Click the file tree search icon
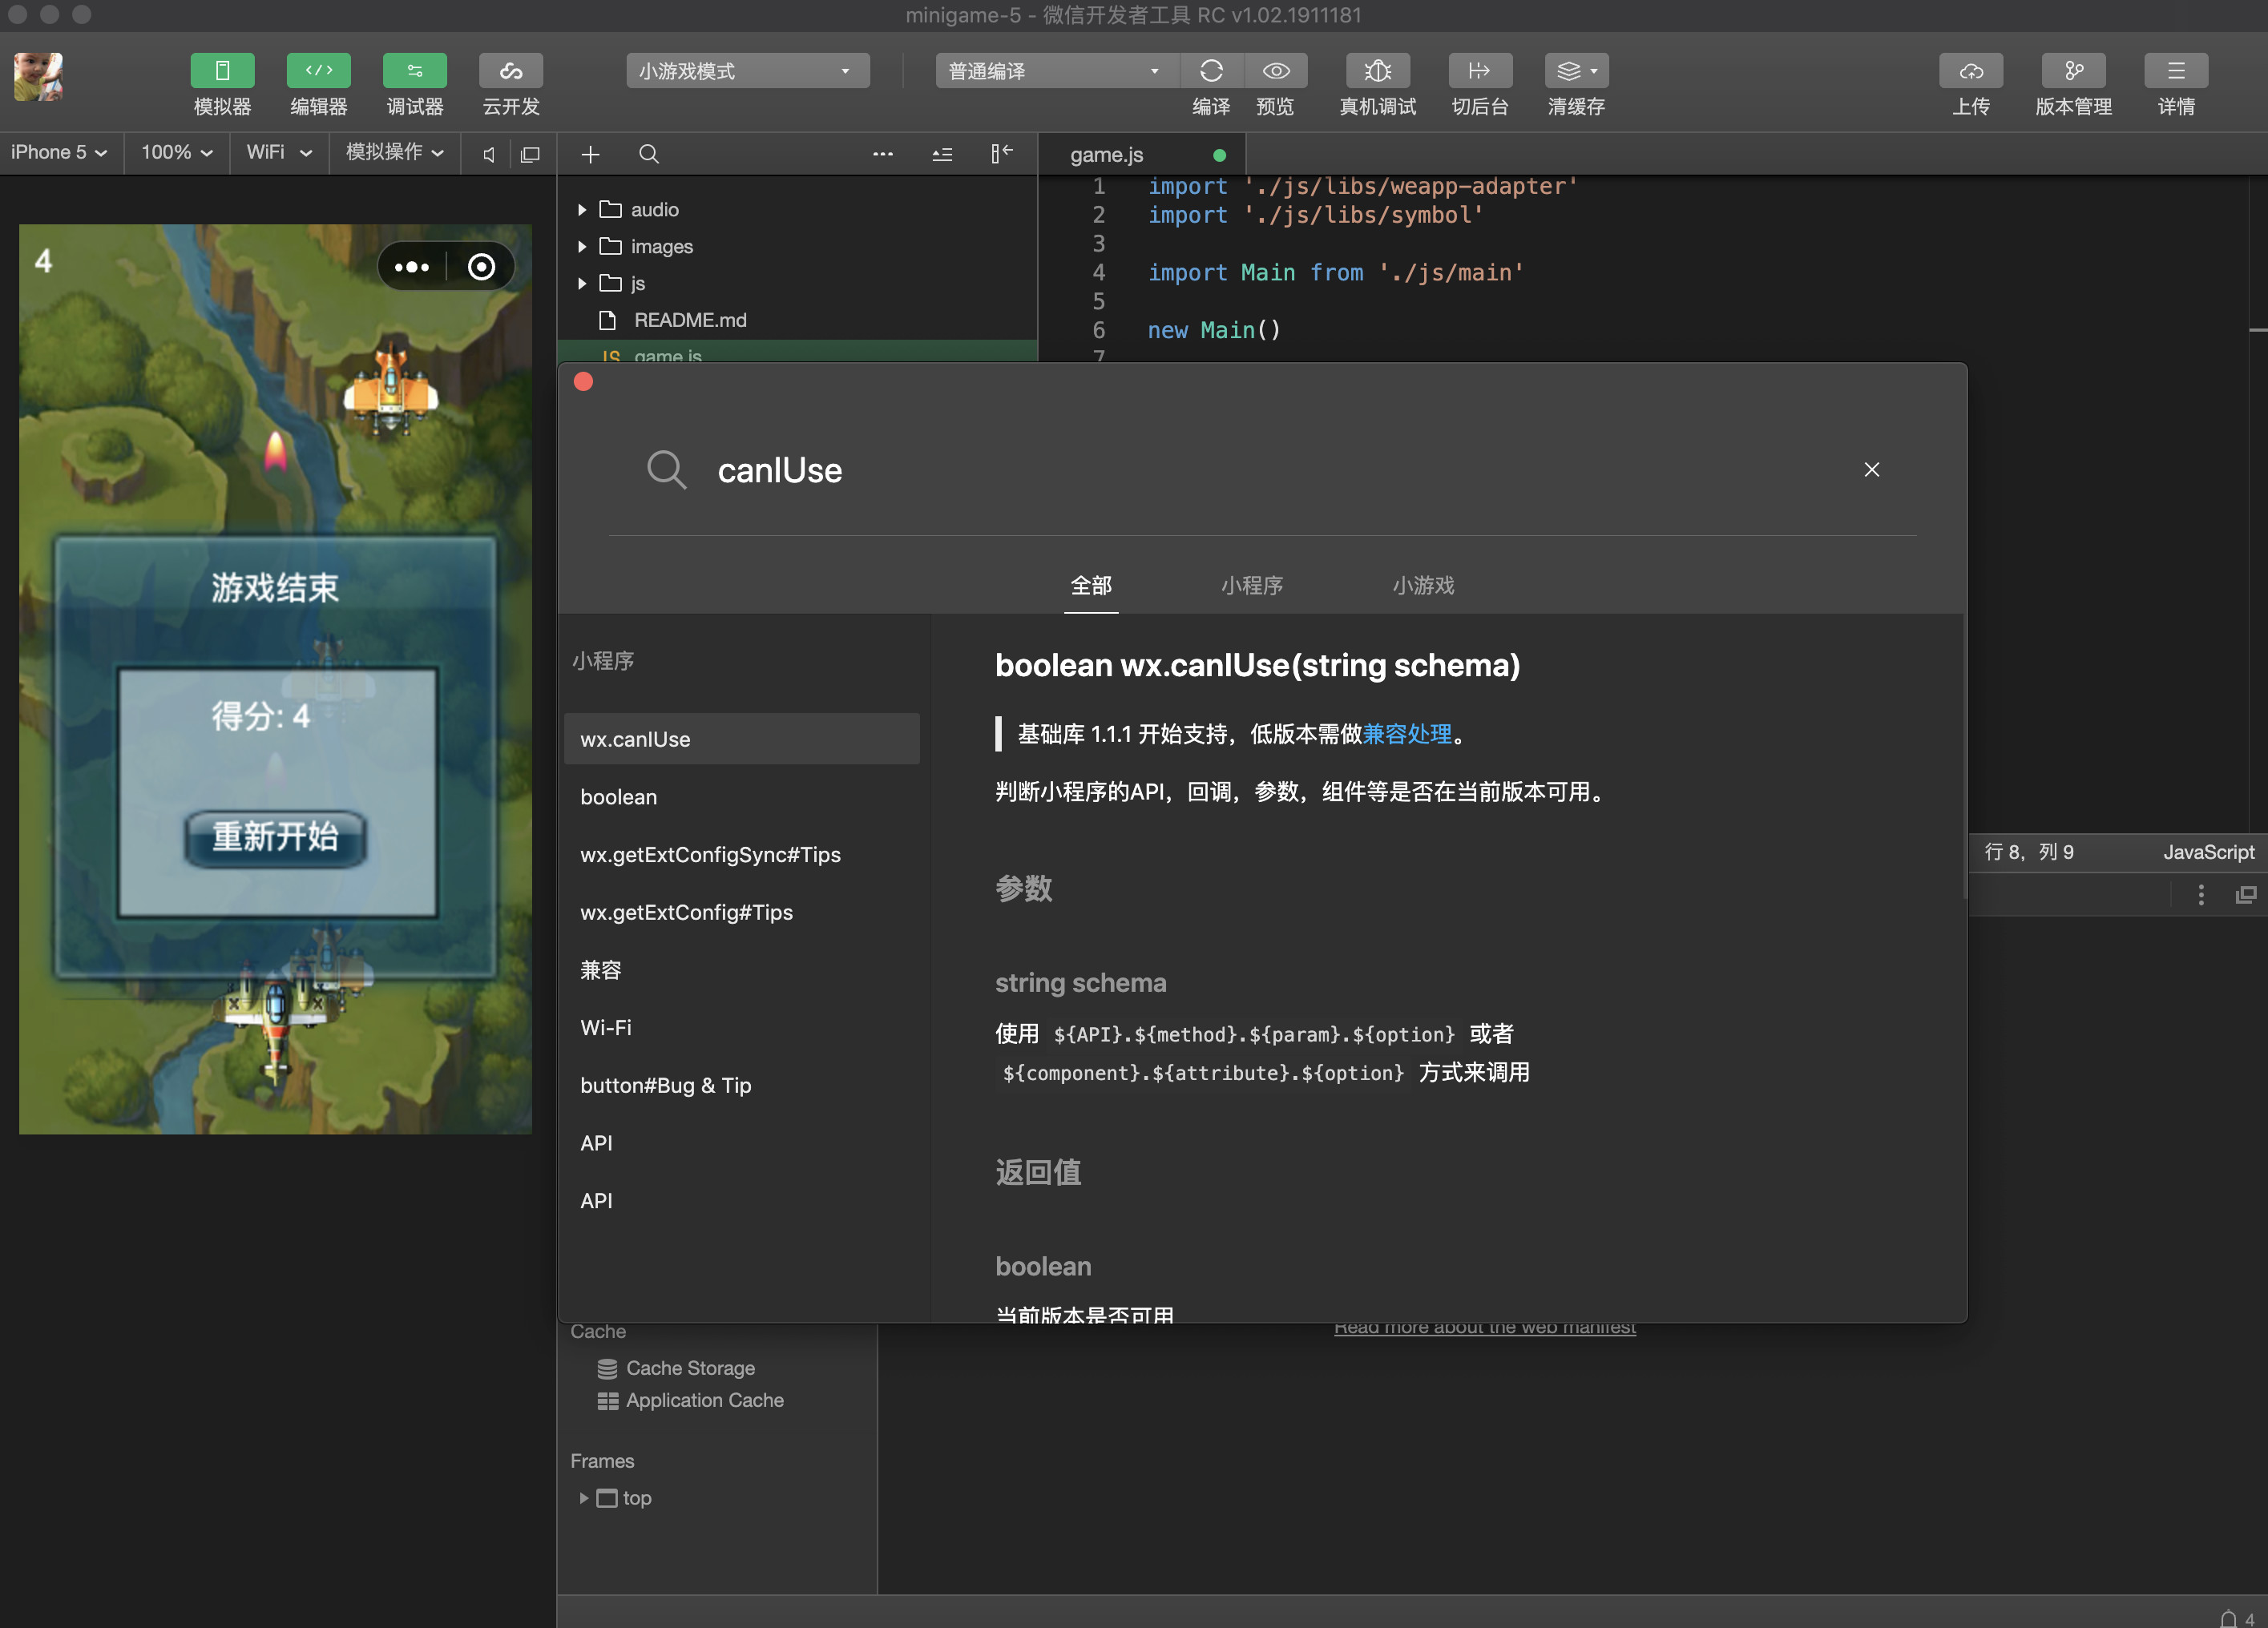2268x1628 pixels. pos(649,155)
